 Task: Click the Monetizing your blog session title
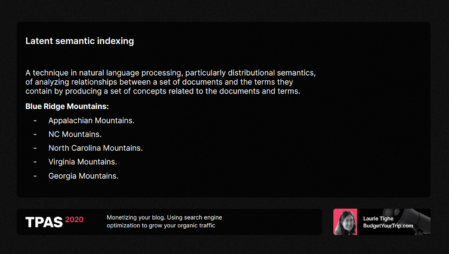[x=164, y=221]
